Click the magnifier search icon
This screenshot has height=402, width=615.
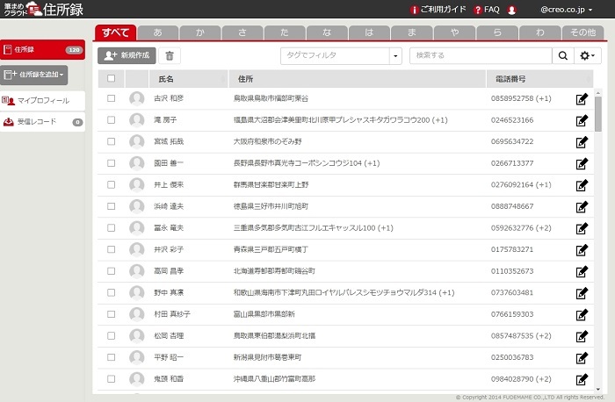tap(562, 55)
